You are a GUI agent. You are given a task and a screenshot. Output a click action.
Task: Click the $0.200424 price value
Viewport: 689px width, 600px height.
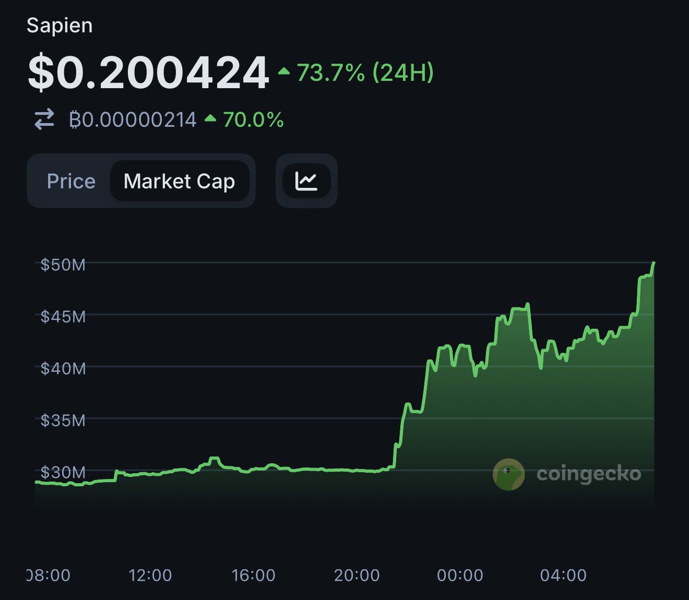pos(148,73)
